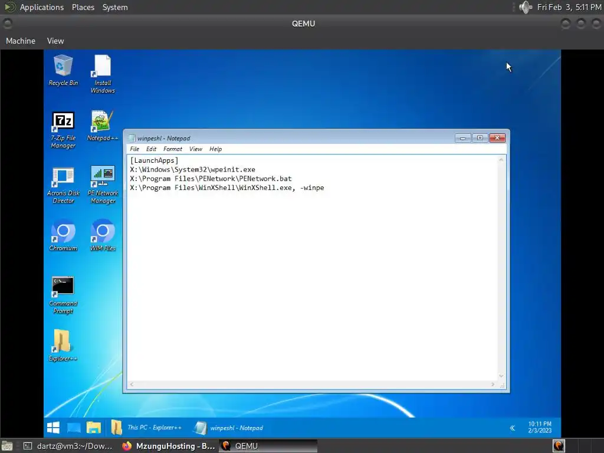Launch Explorer++ desktop icon
Viewport: 604px width, 453px height.
(63, 345)
